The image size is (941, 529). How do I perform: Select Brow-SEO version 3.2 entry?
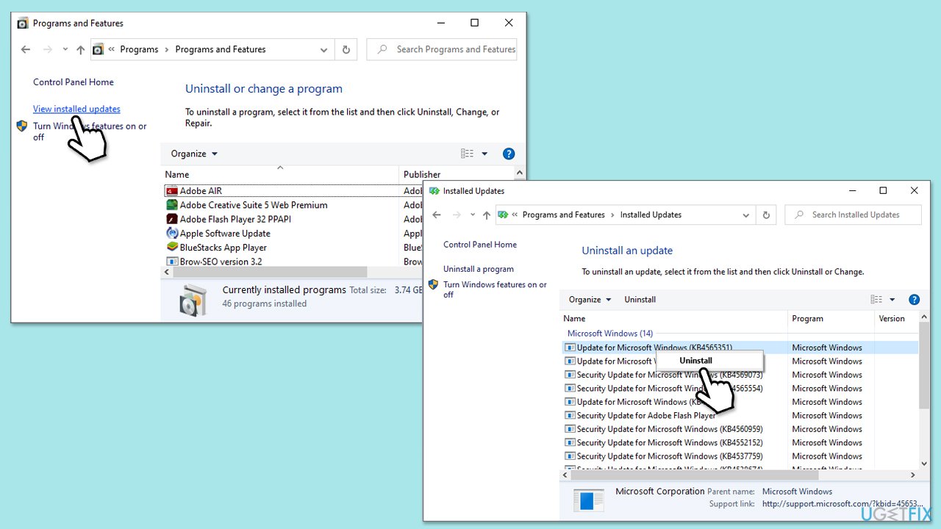221,262
